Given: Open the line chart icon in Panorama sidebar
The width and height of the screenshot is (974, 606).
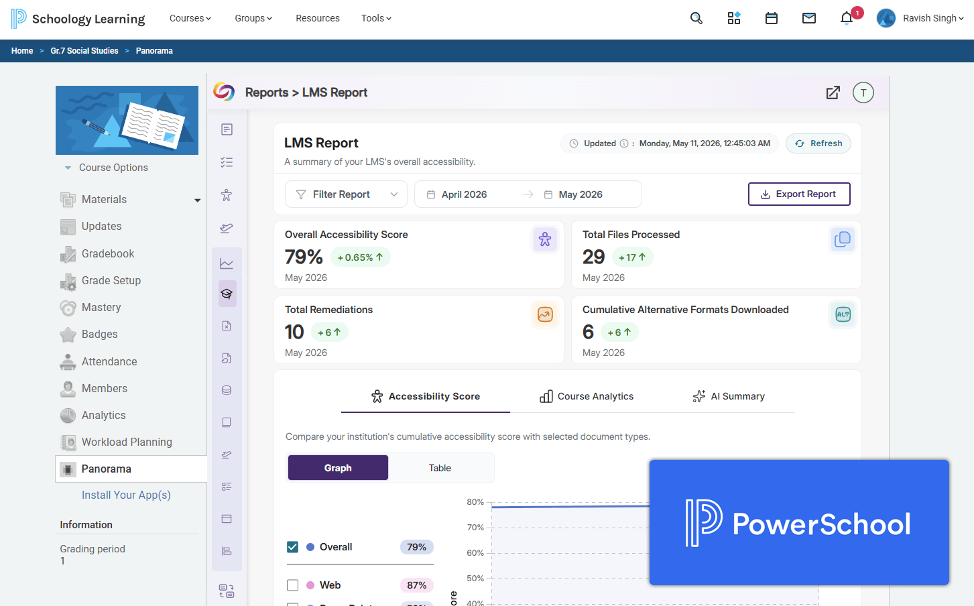Looking at the screenshot, I should (x=227, y=263).
